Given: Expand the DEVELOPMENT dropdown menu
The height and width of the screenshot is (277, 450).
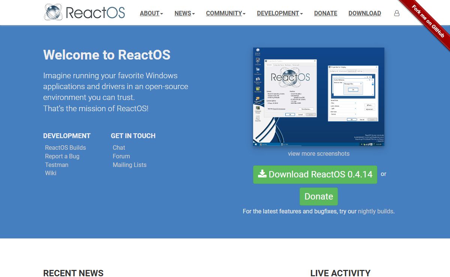Looking at the screenshot, I should 280,13.
